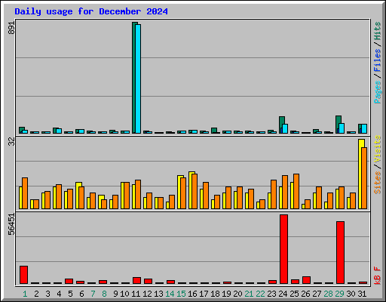Click green day label 21
This screenshot has height=302, width=386.
pyautogui.click(x=249, y=294)
